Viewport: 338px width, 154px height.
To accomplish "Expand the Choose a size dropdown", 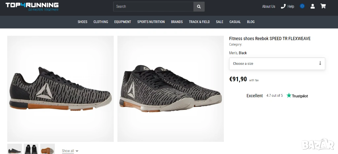I will tap(277, 64).
